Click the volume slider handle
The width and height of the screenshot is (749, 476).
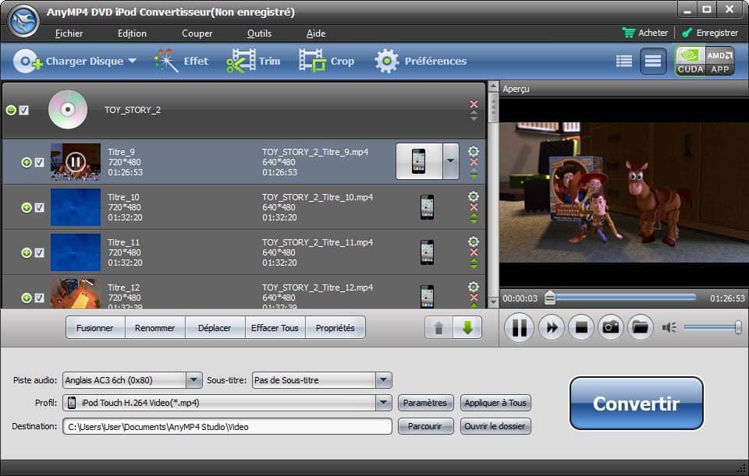point(738,327)
